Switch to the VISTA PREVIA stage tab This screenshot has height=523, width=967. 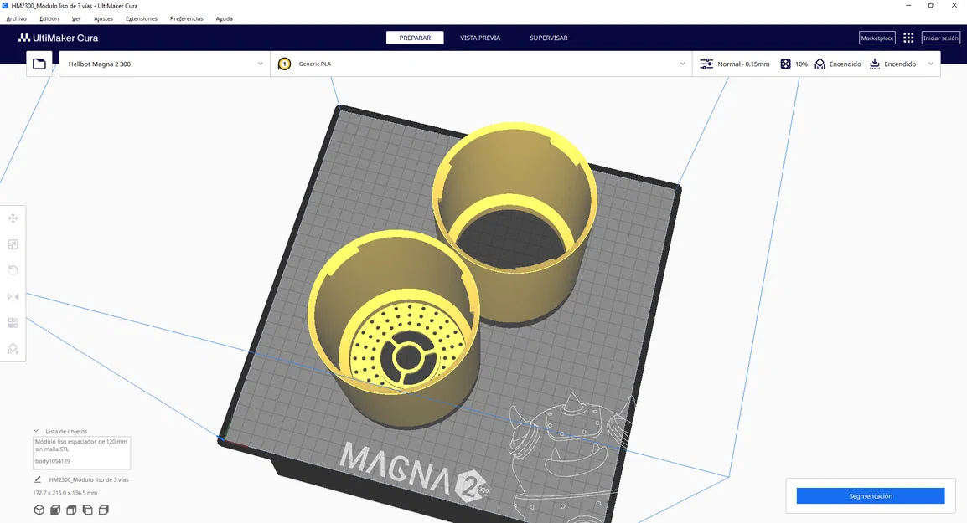point(480,38)
